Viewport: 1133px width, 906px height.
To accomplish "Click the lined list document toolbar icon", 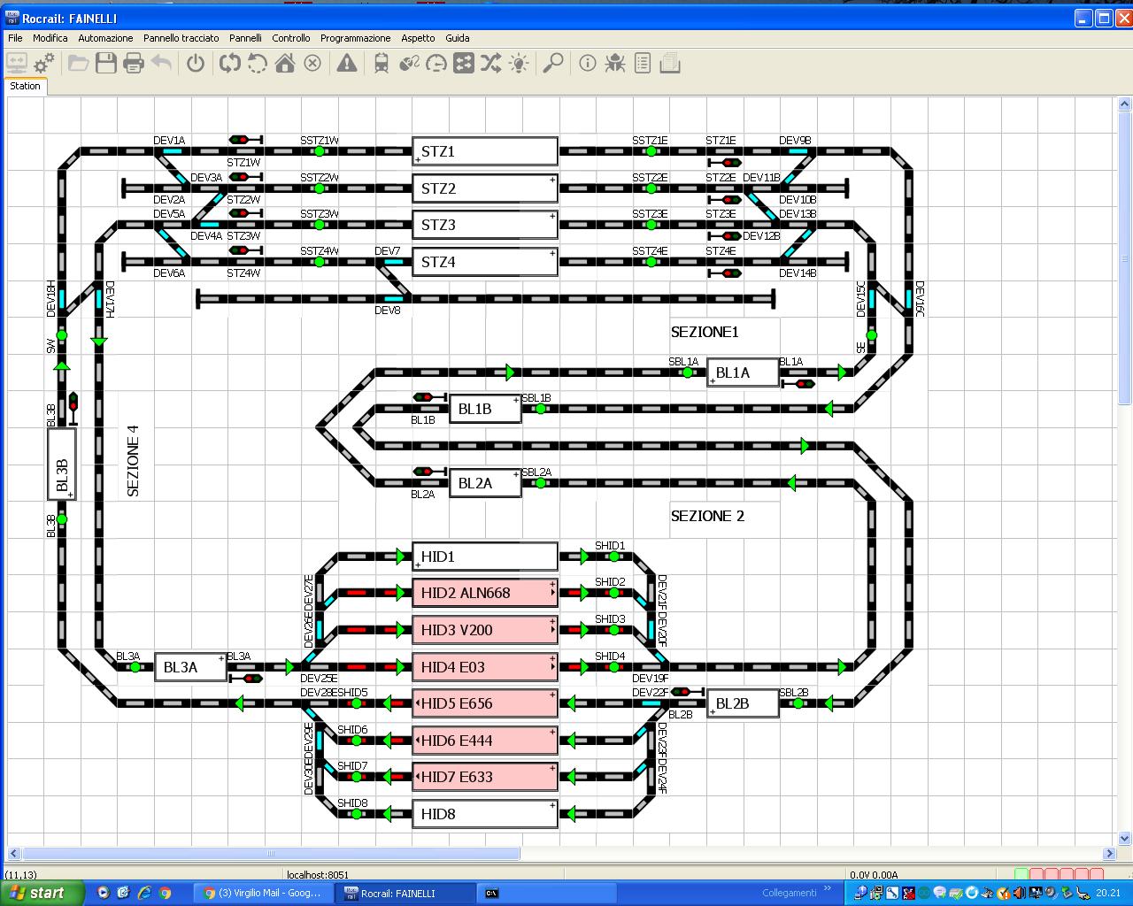I will coord(643,63).
